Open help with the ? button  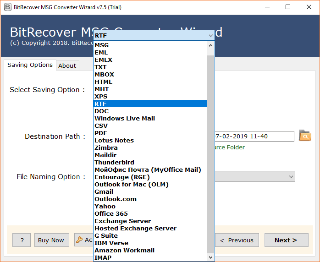pos(22,240)
